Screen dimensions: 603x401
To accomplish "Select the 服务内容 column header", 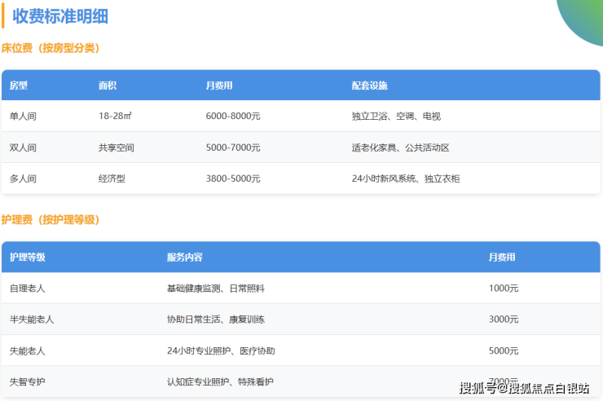I will tap(184, 258).
